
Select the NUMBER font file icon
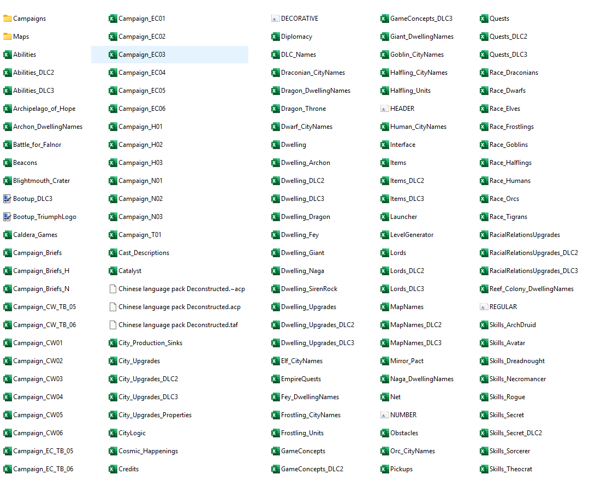pos(384,415)
